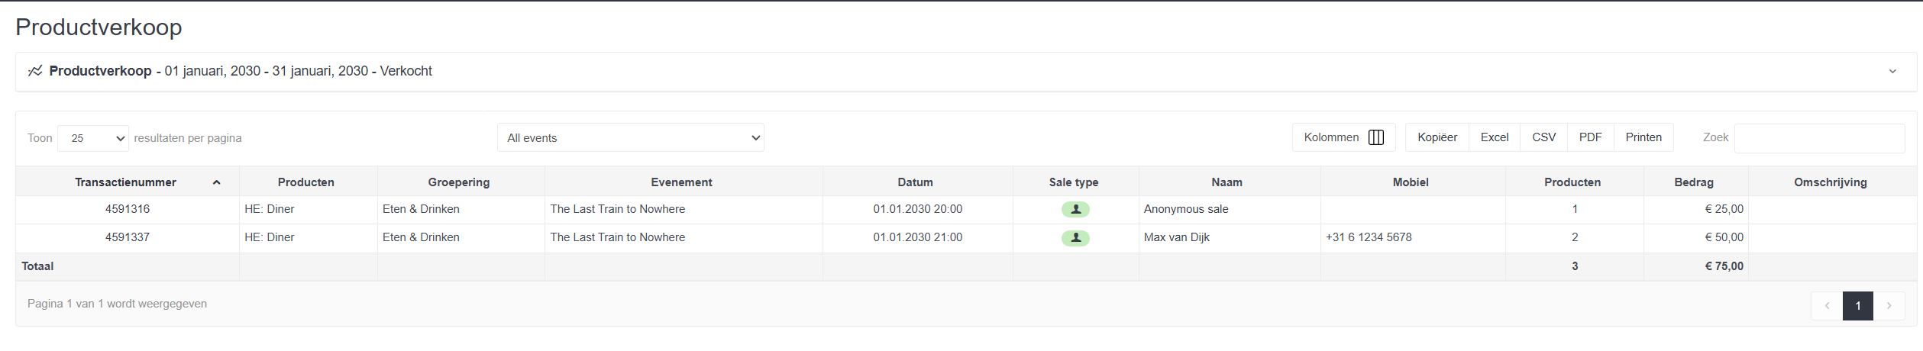Screen dimensions: 1923x351
Task: Open the All events dropdown
Action: point(631,138)
